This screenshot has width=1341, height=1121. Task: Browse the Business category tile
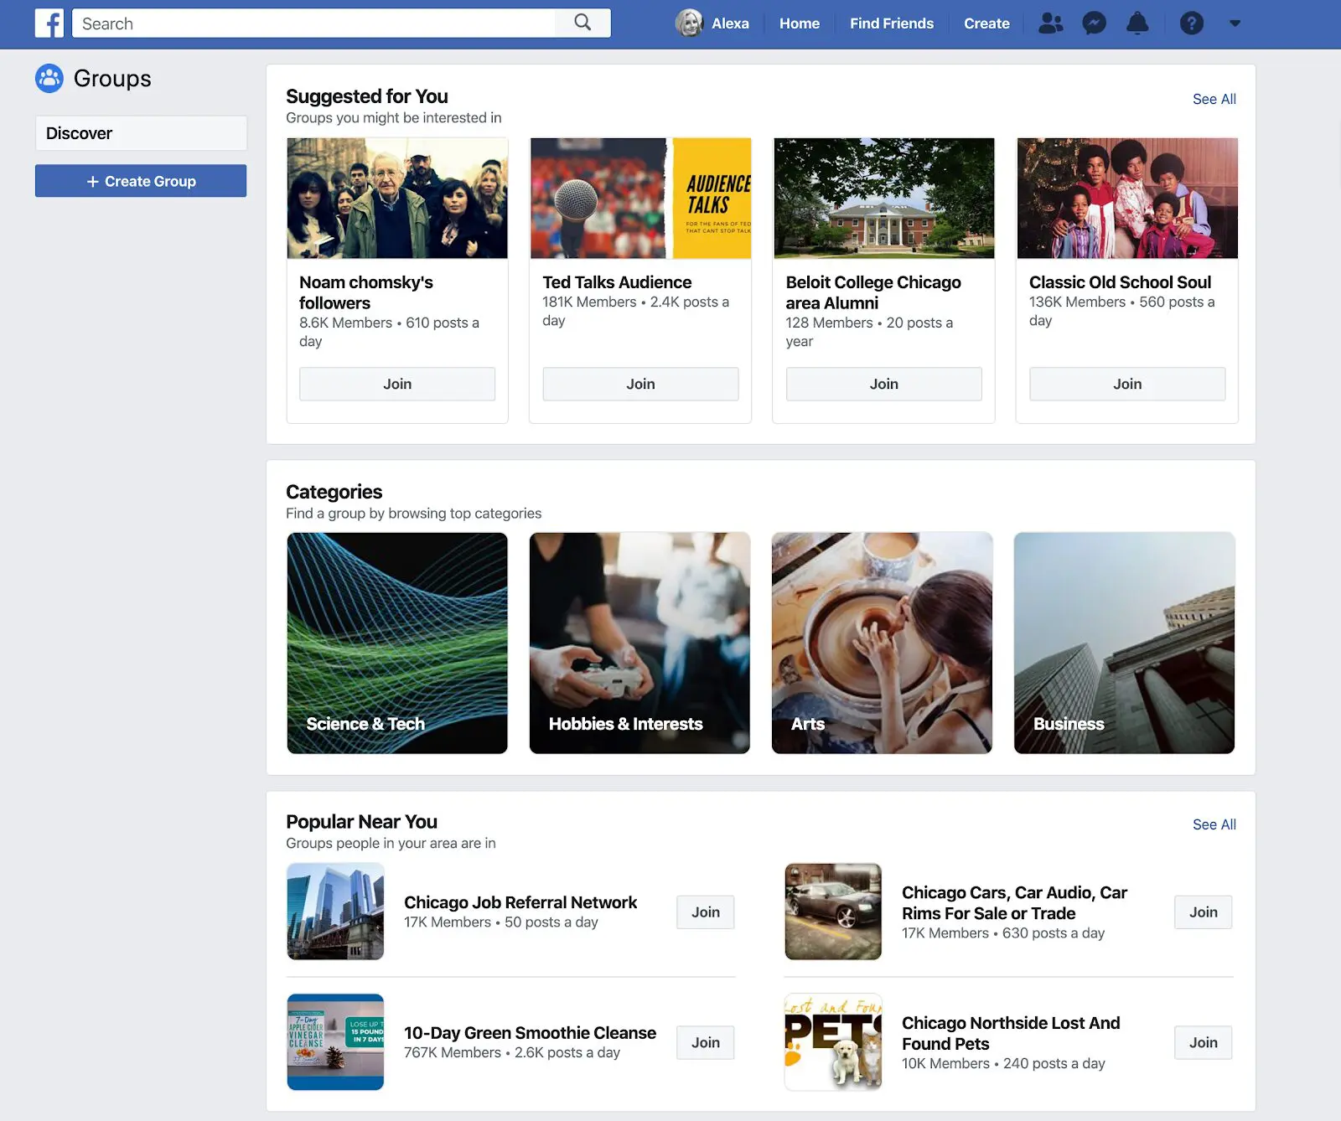(x=1124, y=643)
